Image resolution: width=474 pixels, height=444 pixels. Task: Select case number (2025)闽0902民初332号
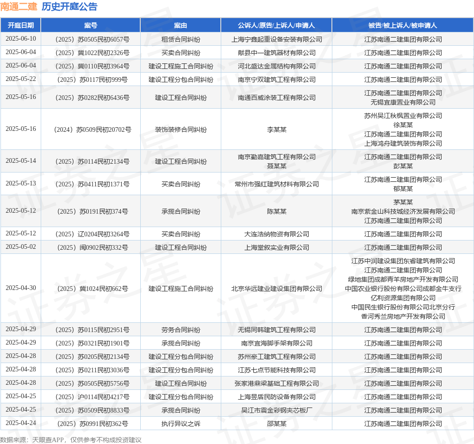pyautogui.click(x=92, y=248)
